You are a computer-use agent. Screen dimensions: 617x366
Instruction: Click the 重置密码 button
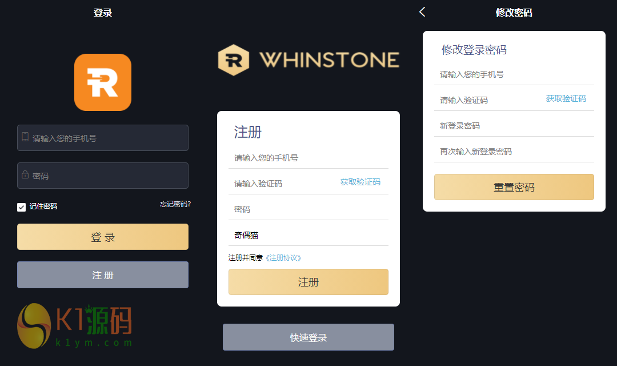(514, 187)
